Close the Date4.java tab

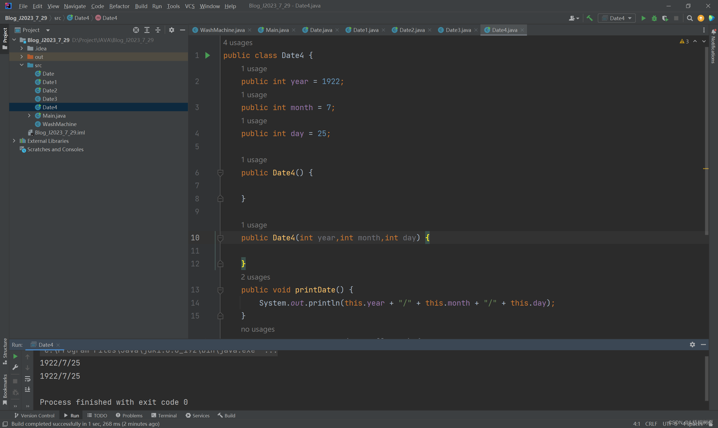point(522,30)
